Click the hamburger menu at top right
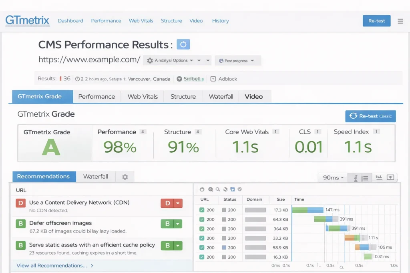The image size is (410, 273). (x=400, y=21)
